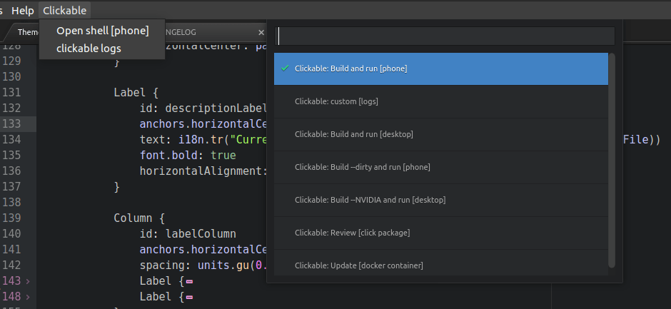The width and height of the screenshot is (671, 309).
Task: Click the green checkmark beside Build and run [phone]
Action: [285, 68]
